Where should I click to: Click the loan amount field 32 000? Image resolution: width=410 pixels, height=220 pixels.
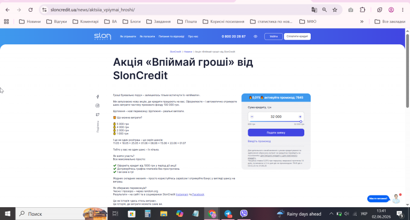click(276, 116)
